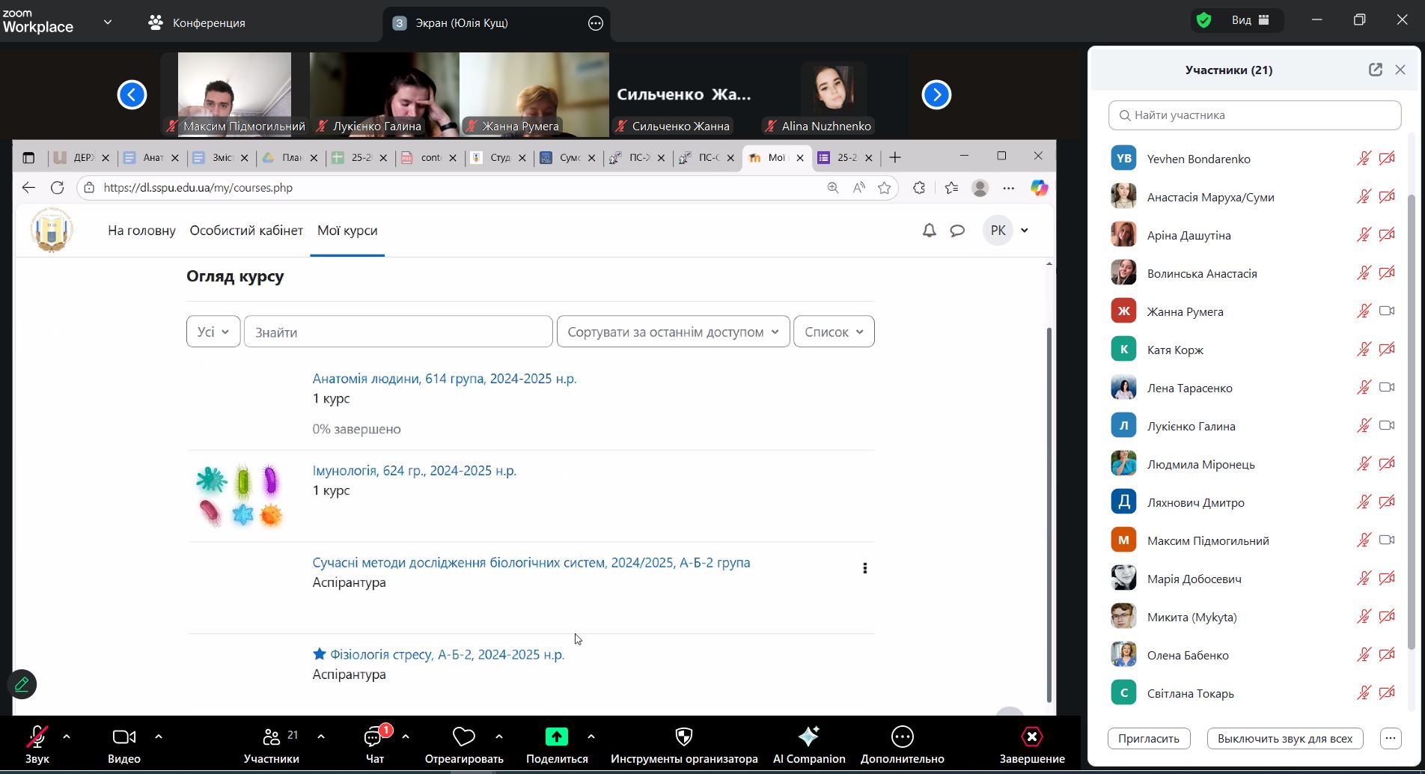Click the annotation pencil icon
The image size is (1425, 774).
click(x=22, y=684)
